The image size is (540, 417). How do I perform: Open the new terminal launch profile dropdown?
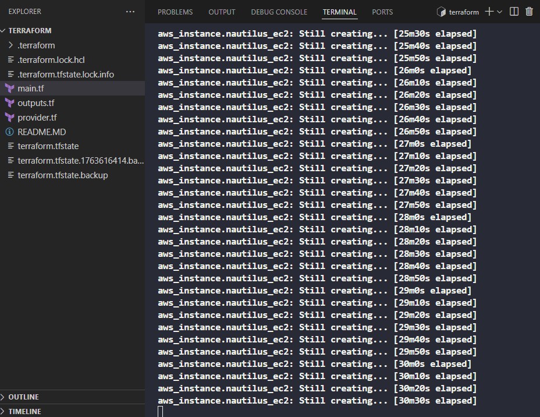(500, 12)
